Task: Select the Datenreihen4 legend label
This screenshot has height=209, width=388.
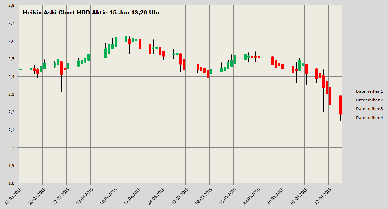Action: [x=369, y=117]
